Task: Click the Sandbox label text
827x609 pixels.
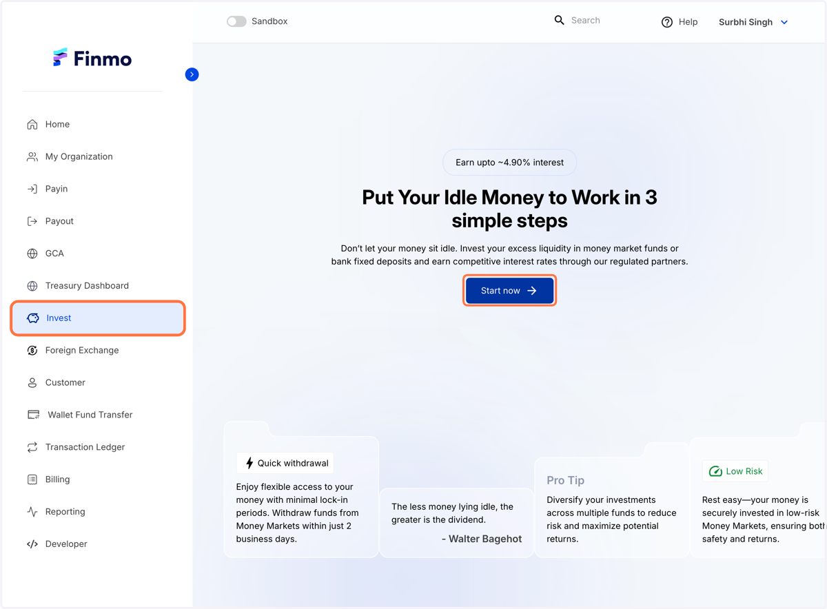Action: [x=269, y=21]
